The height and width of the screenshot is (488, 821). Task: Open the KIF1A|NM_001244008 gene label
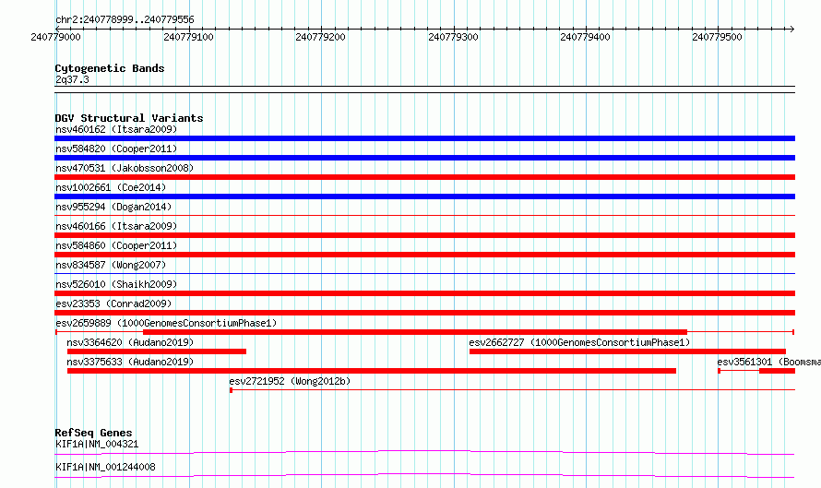point(105,467)
